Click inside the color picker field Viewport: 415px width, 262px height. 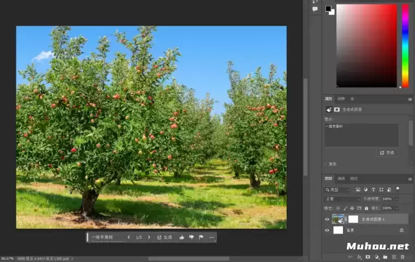[x=366, y=45]
